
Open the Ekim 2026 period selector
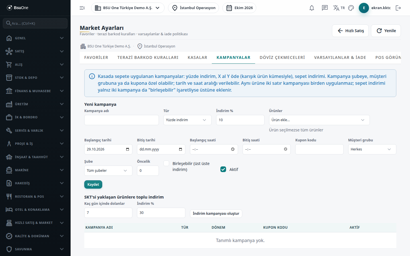pos(239,8)
